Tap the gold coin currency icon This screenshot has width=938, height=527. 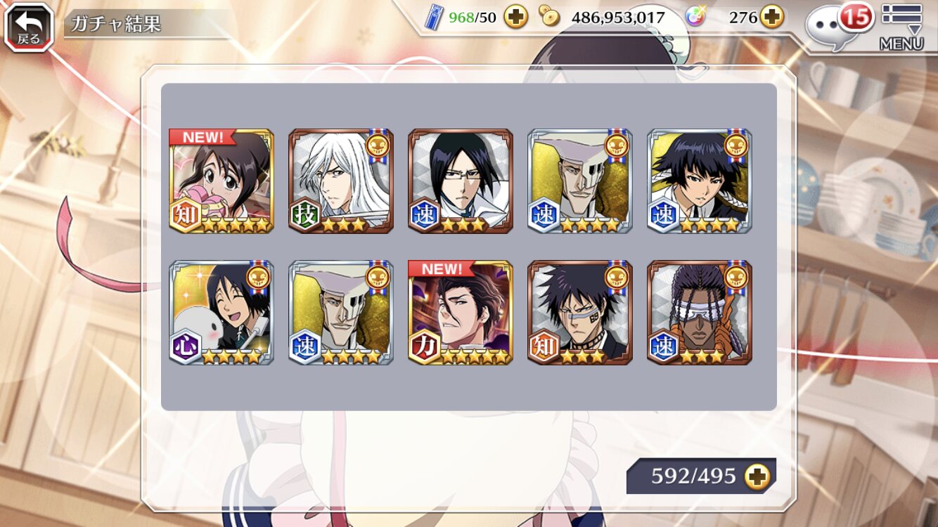pyautogui.click(x=549, y=16)
